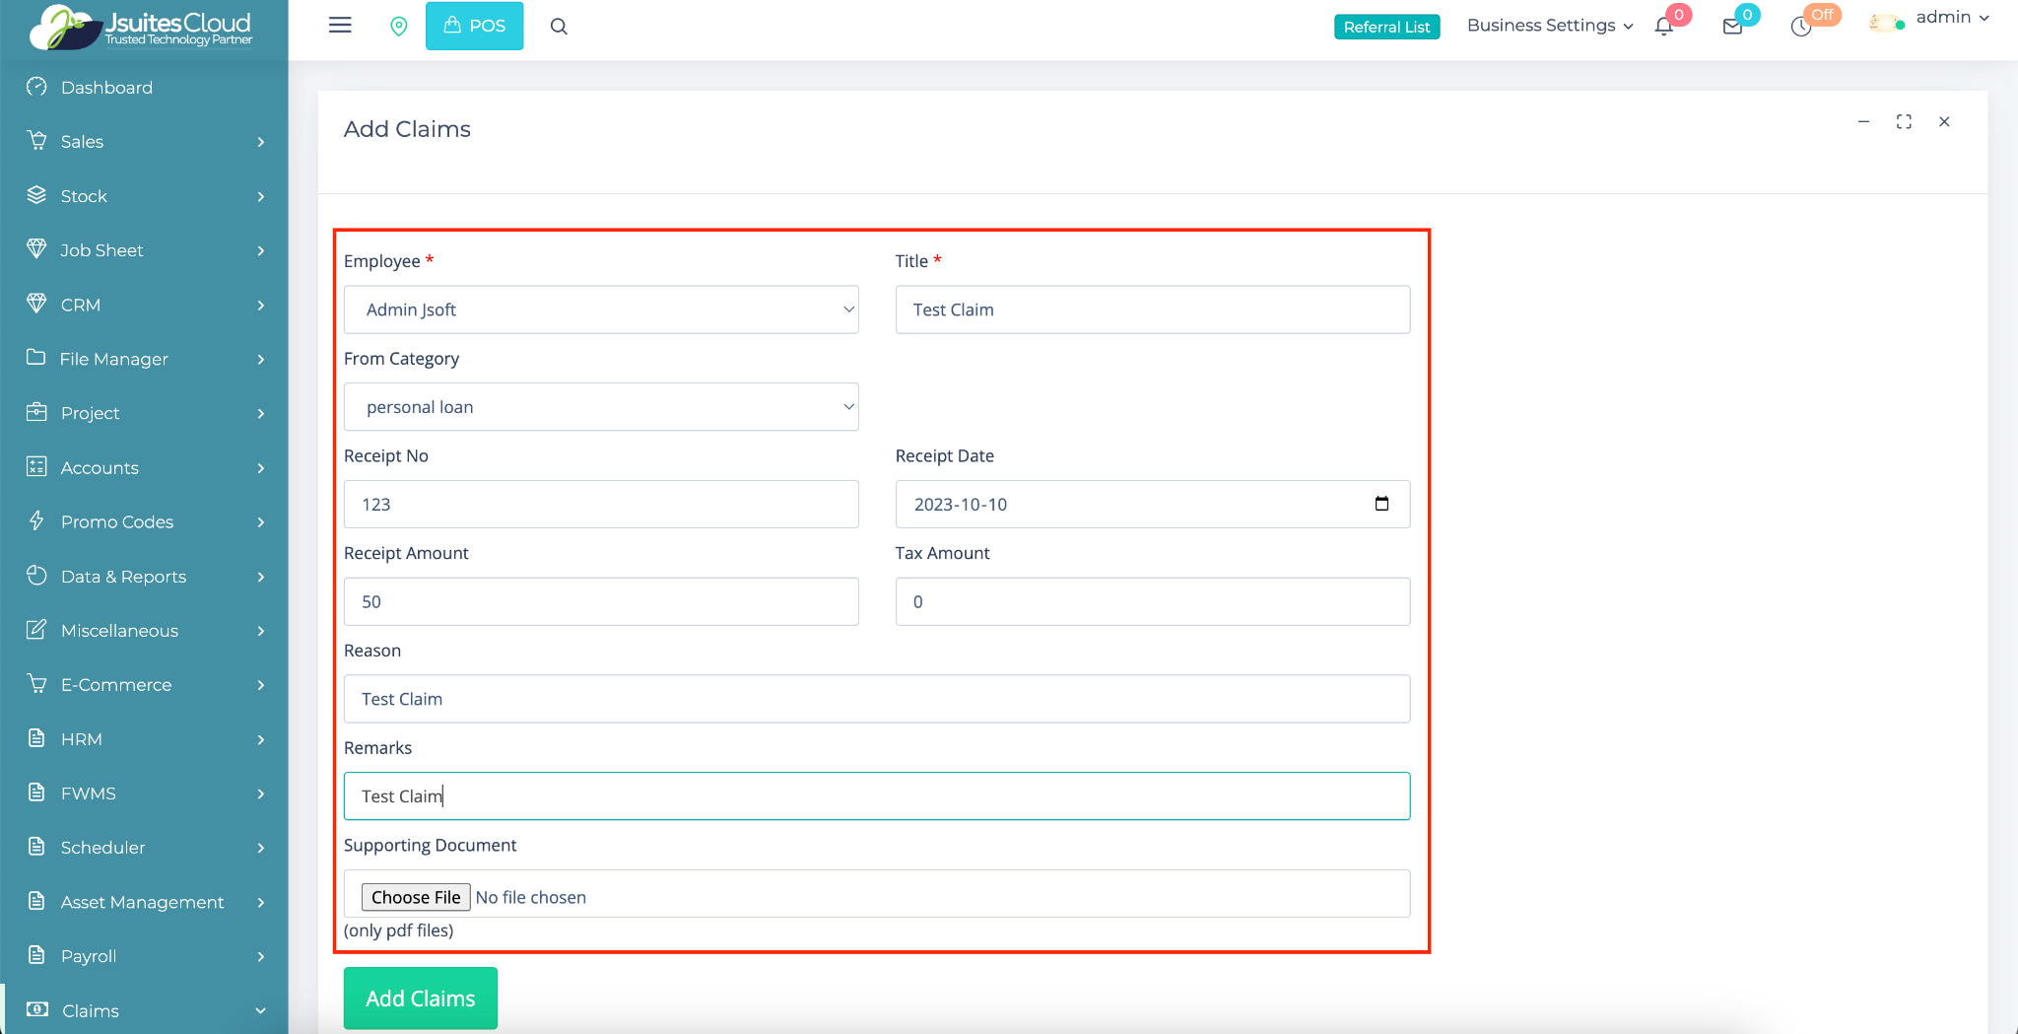Open the notifications bell
Image resolution: width=2018 pixels, height=1034 pixels.
click(x=1664, y=27)
